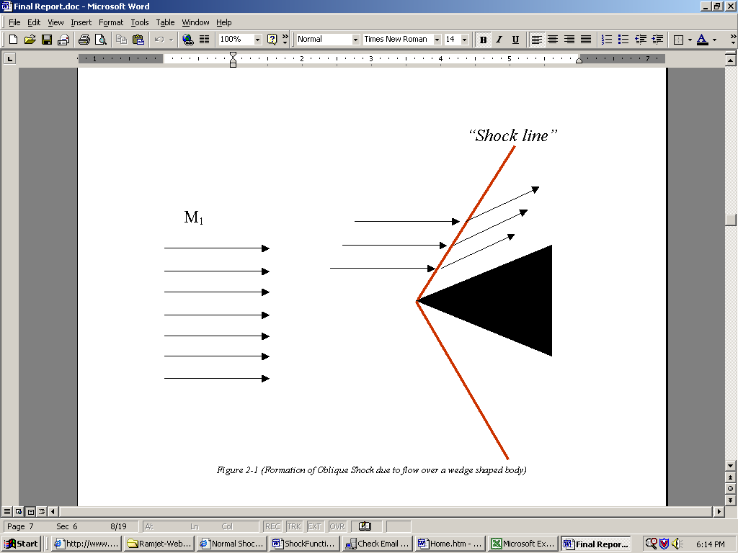Center-align the paragraph
Viewport: 738px width, 553px height.
553,40
